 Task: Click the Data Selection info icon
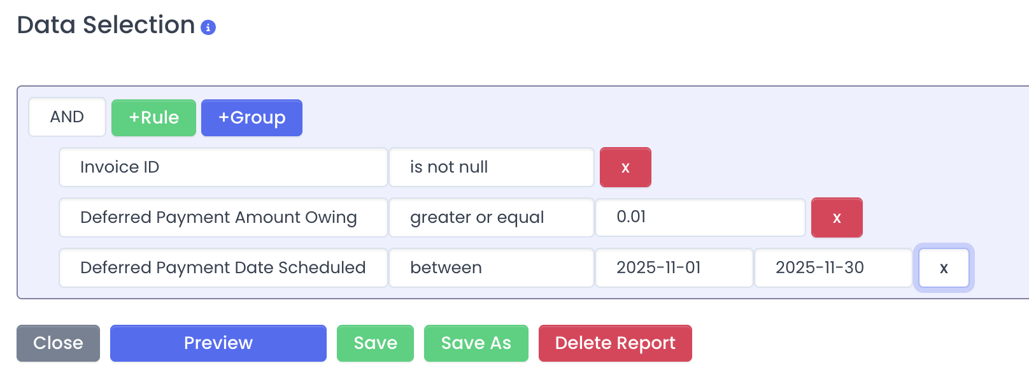point(208,27)
